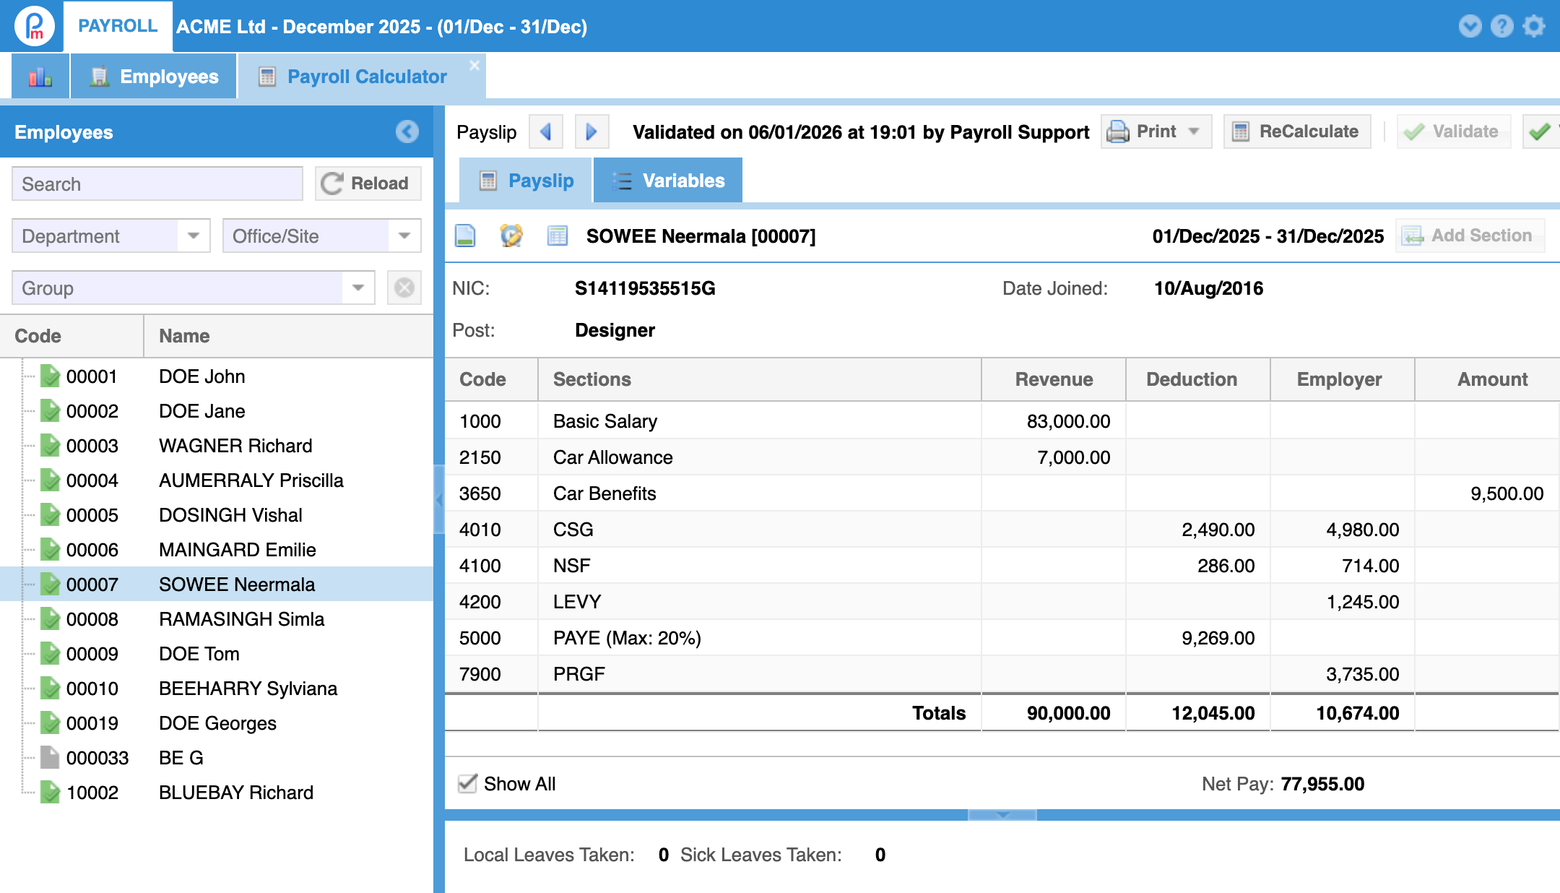Click the Reload button
Viewport: 1560px width, 893px height.
click(368, 184)
